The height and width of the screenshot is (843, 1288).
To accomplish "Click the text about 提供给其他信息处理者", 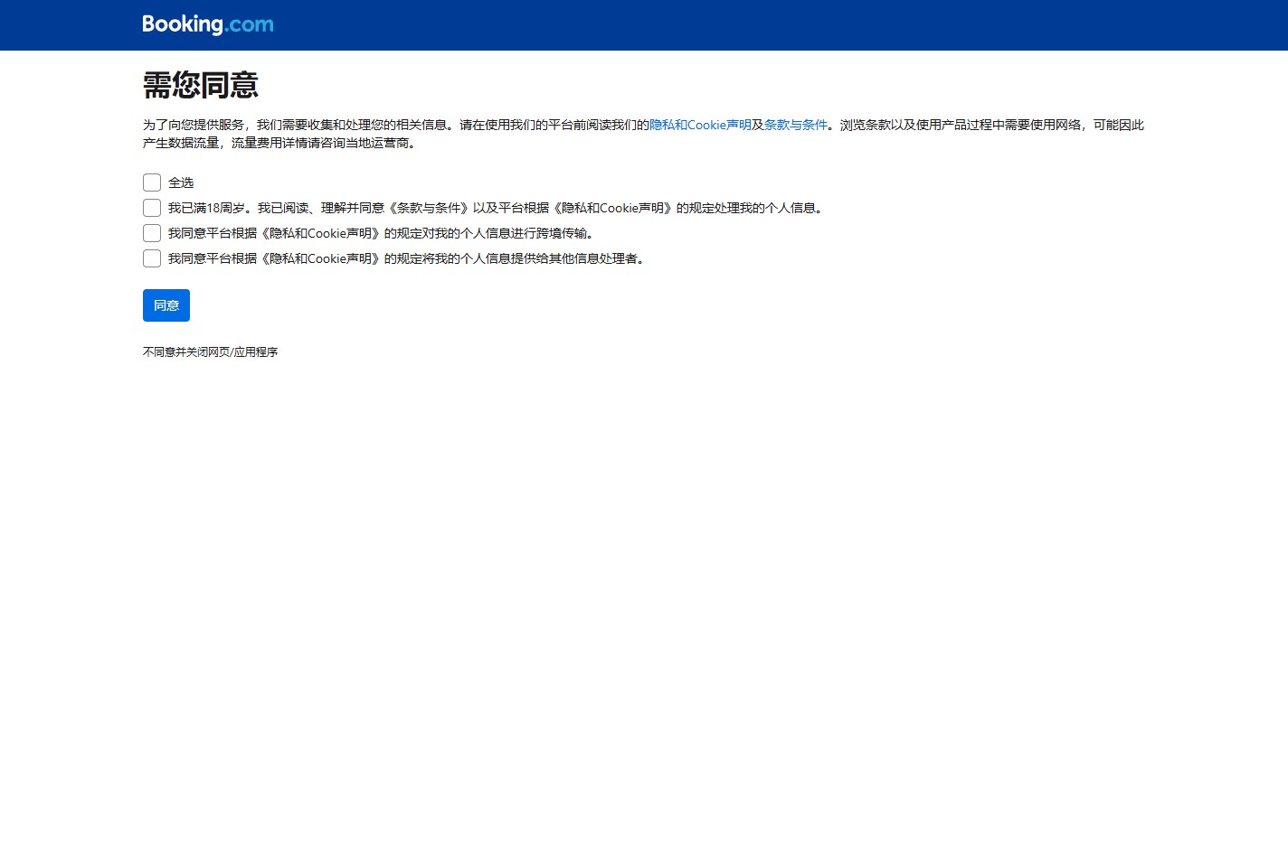I will [408, 258].
